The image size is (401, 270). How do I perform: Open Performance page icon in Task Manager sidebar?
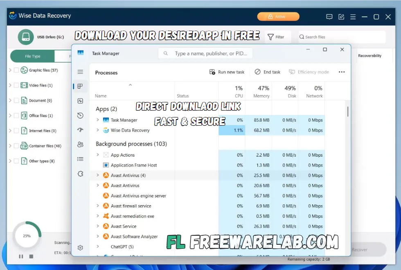(x=80, y=101)
